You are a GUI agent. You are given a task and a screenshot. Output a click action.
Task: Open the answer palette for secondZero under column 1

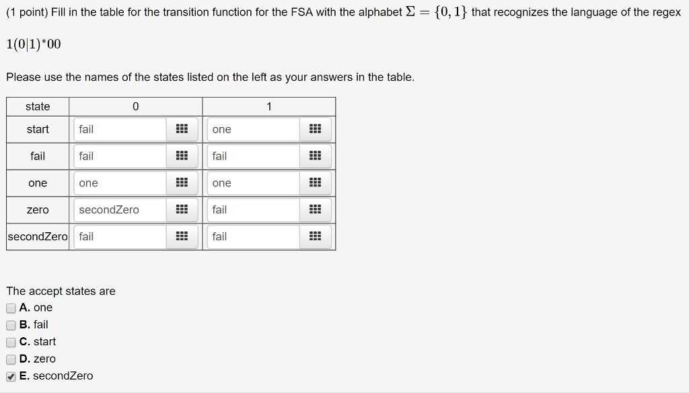tap(316, 236)
